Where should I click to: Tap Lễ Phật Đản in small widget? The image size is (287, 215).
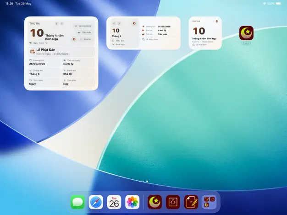199,45
